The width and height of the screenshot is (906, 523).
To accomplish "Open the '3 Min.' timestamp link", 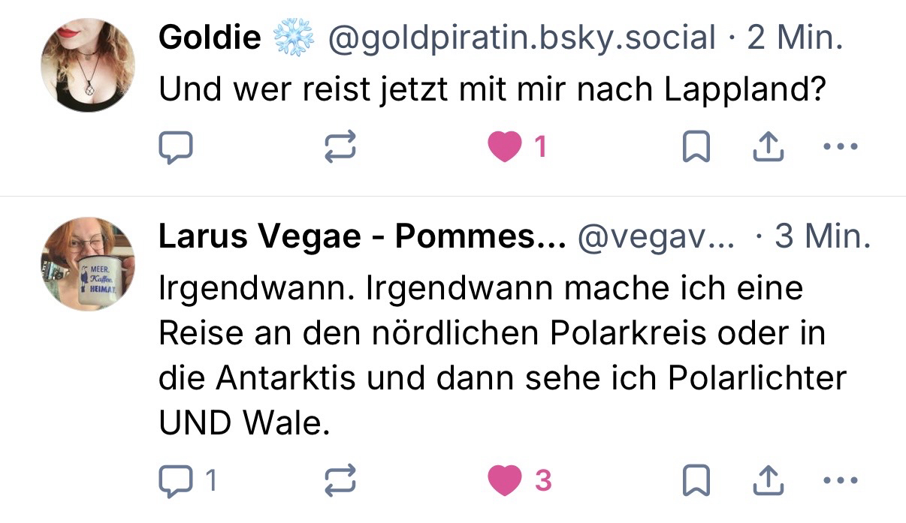I will pyautogui.click(x=823, y=238).
